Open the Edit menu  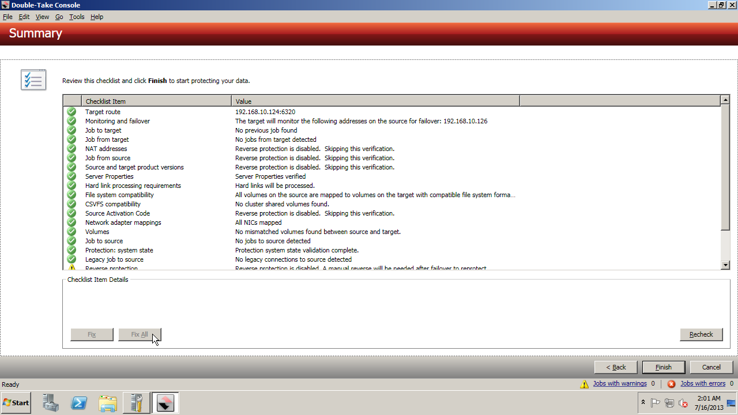tap(24, 17)
